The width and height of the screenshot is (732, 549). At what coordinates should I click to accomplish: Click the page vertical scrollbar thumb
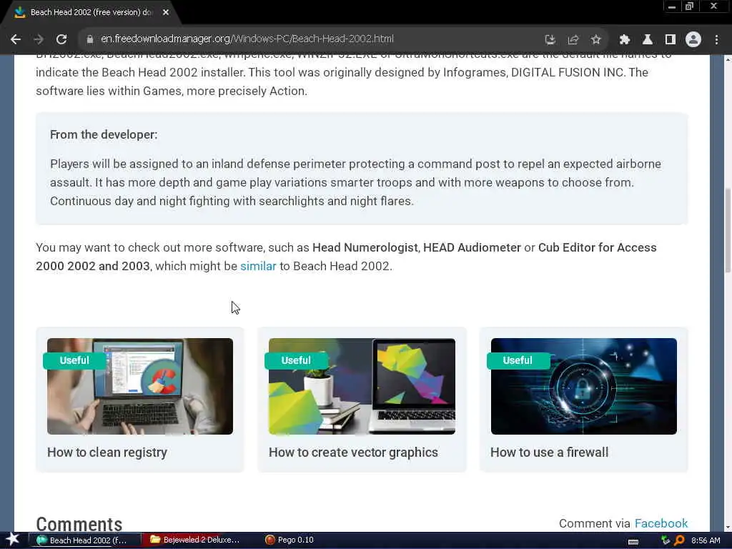pos(727,230)
